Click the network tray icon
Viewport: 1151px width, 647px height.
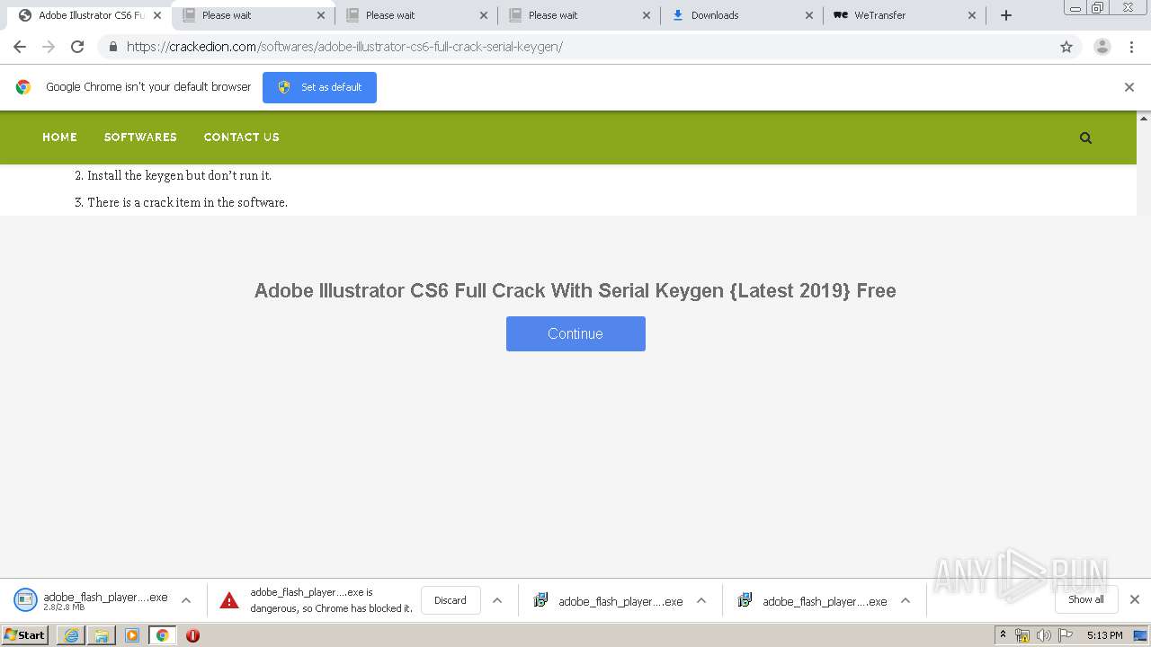click(1022, 635)
